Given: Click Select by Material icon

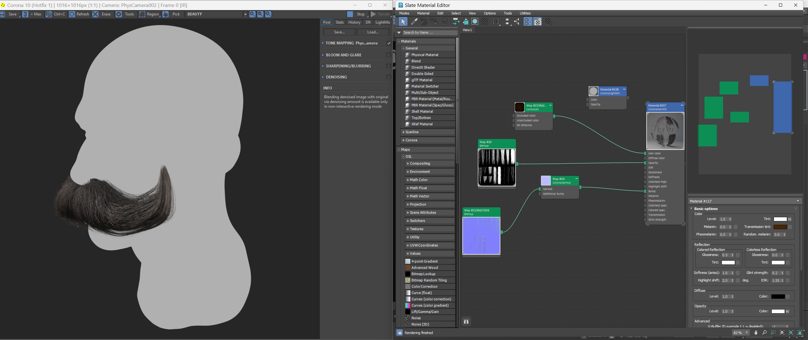Looking at the screenshot, I should (x=549, y=22).
